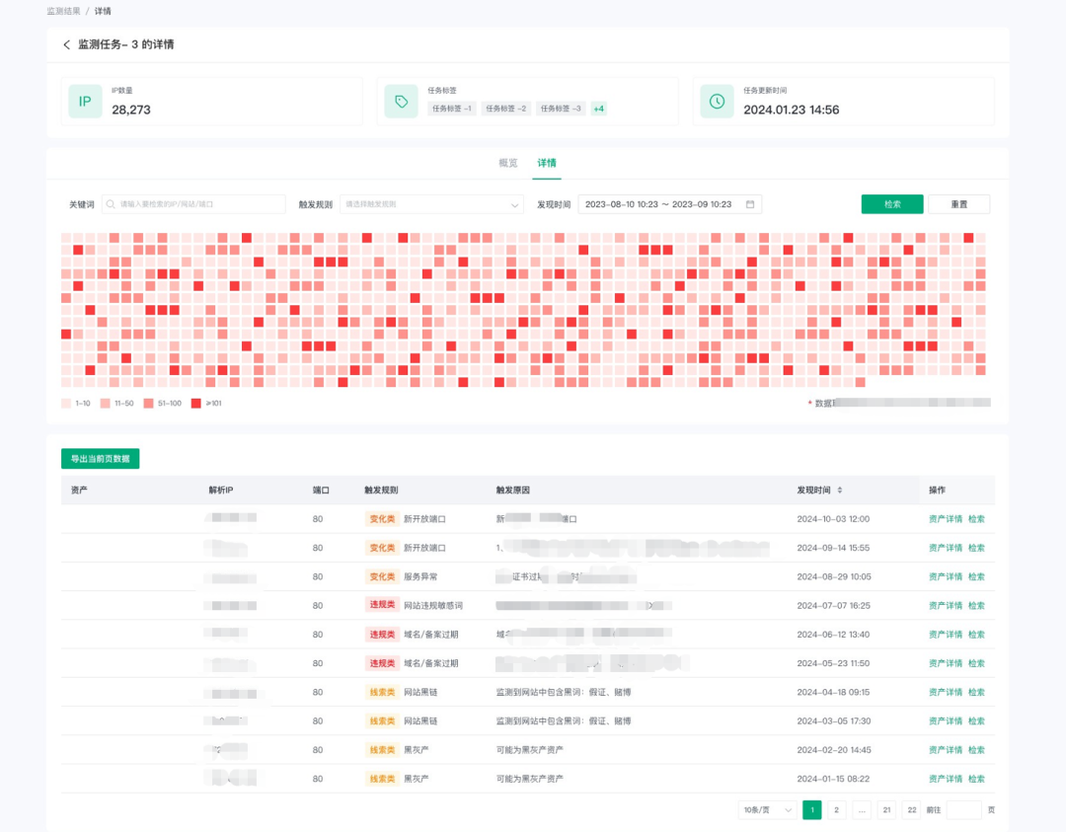Screen dimensions: 1066x832
Task: Click the green IP count icon
Action: pos(85,102)
